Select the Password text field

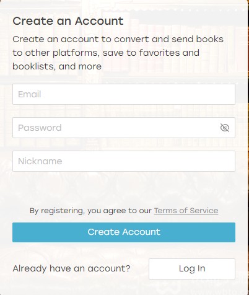124,128
